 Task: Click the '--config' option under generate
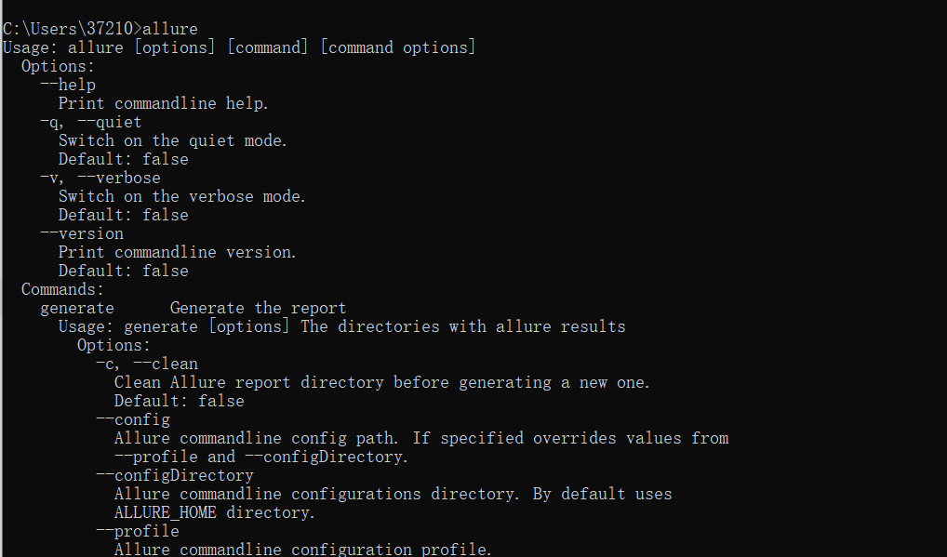tap(133, 419)
